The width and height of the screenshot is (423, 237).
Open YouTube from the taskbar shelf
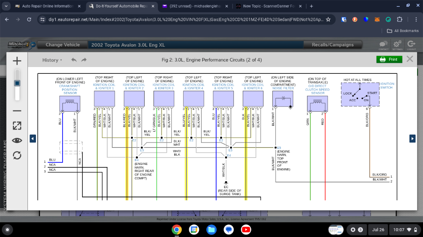[x=246, y=229]
